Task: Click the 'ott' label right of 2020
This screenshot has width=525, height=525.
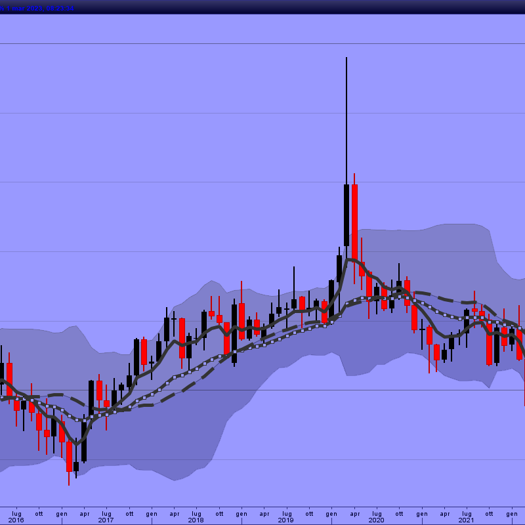Action: pos(399,513)
